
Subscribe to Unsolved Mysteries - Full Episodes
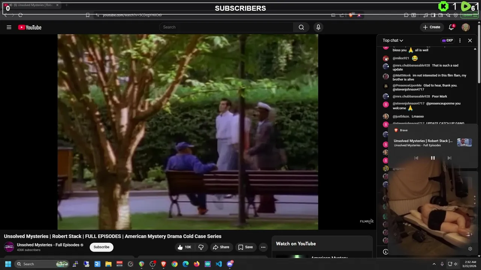tap(101, 247)
